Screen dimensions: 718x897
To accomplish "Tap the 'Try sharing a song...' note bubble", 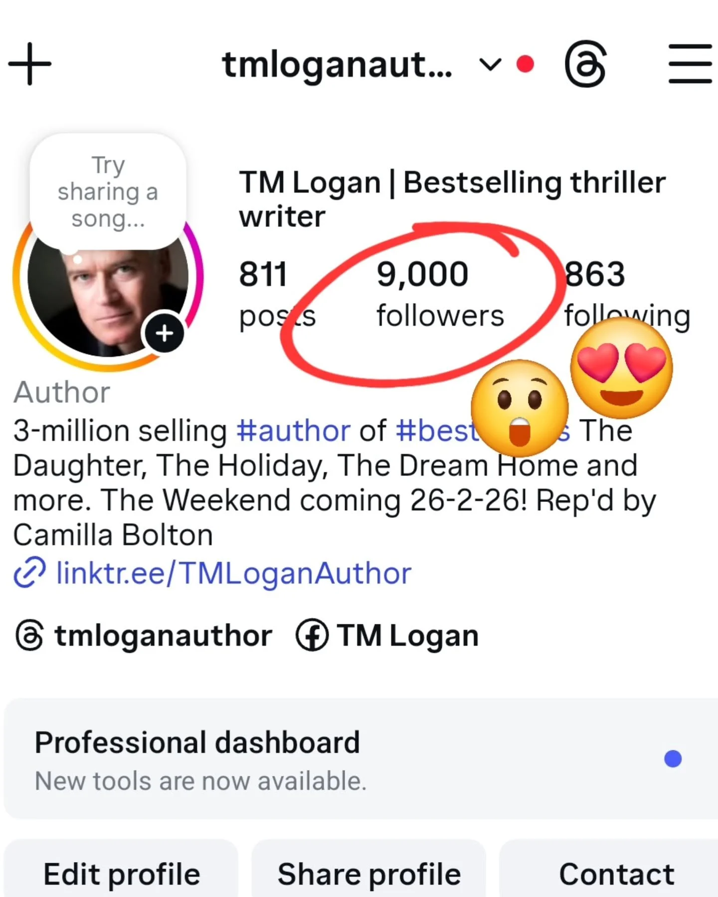I will tap(108, 192).
